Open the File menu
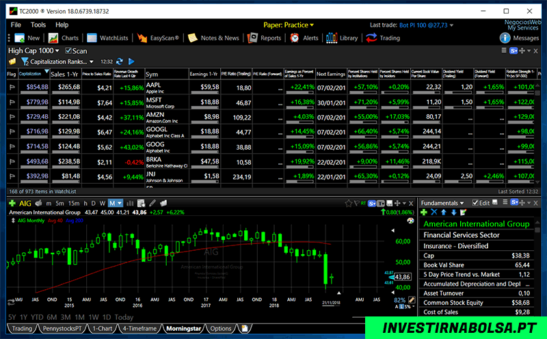 click(16, 25)
